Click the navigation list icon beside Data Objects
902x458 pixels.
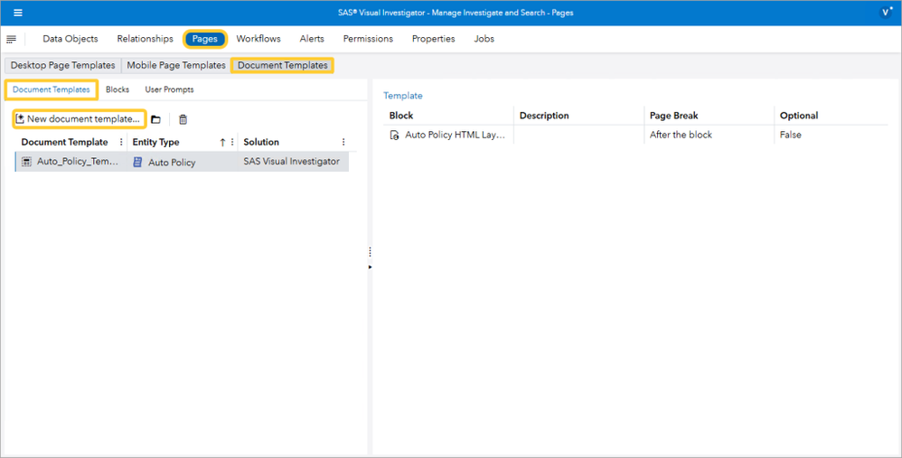(x=11, y=39)
